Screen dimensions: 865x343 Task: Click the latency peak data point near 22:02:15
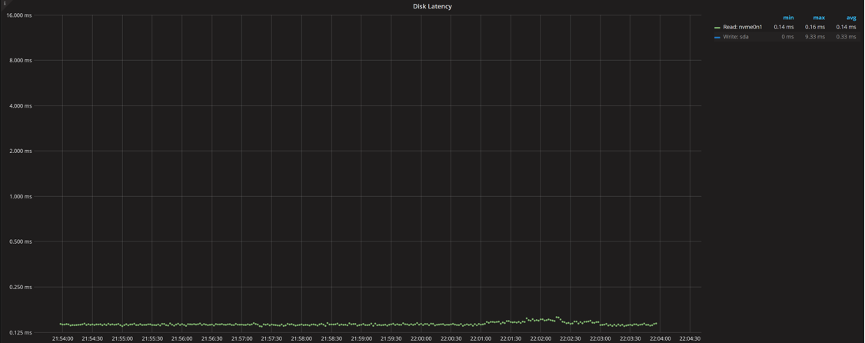[557, 317]
